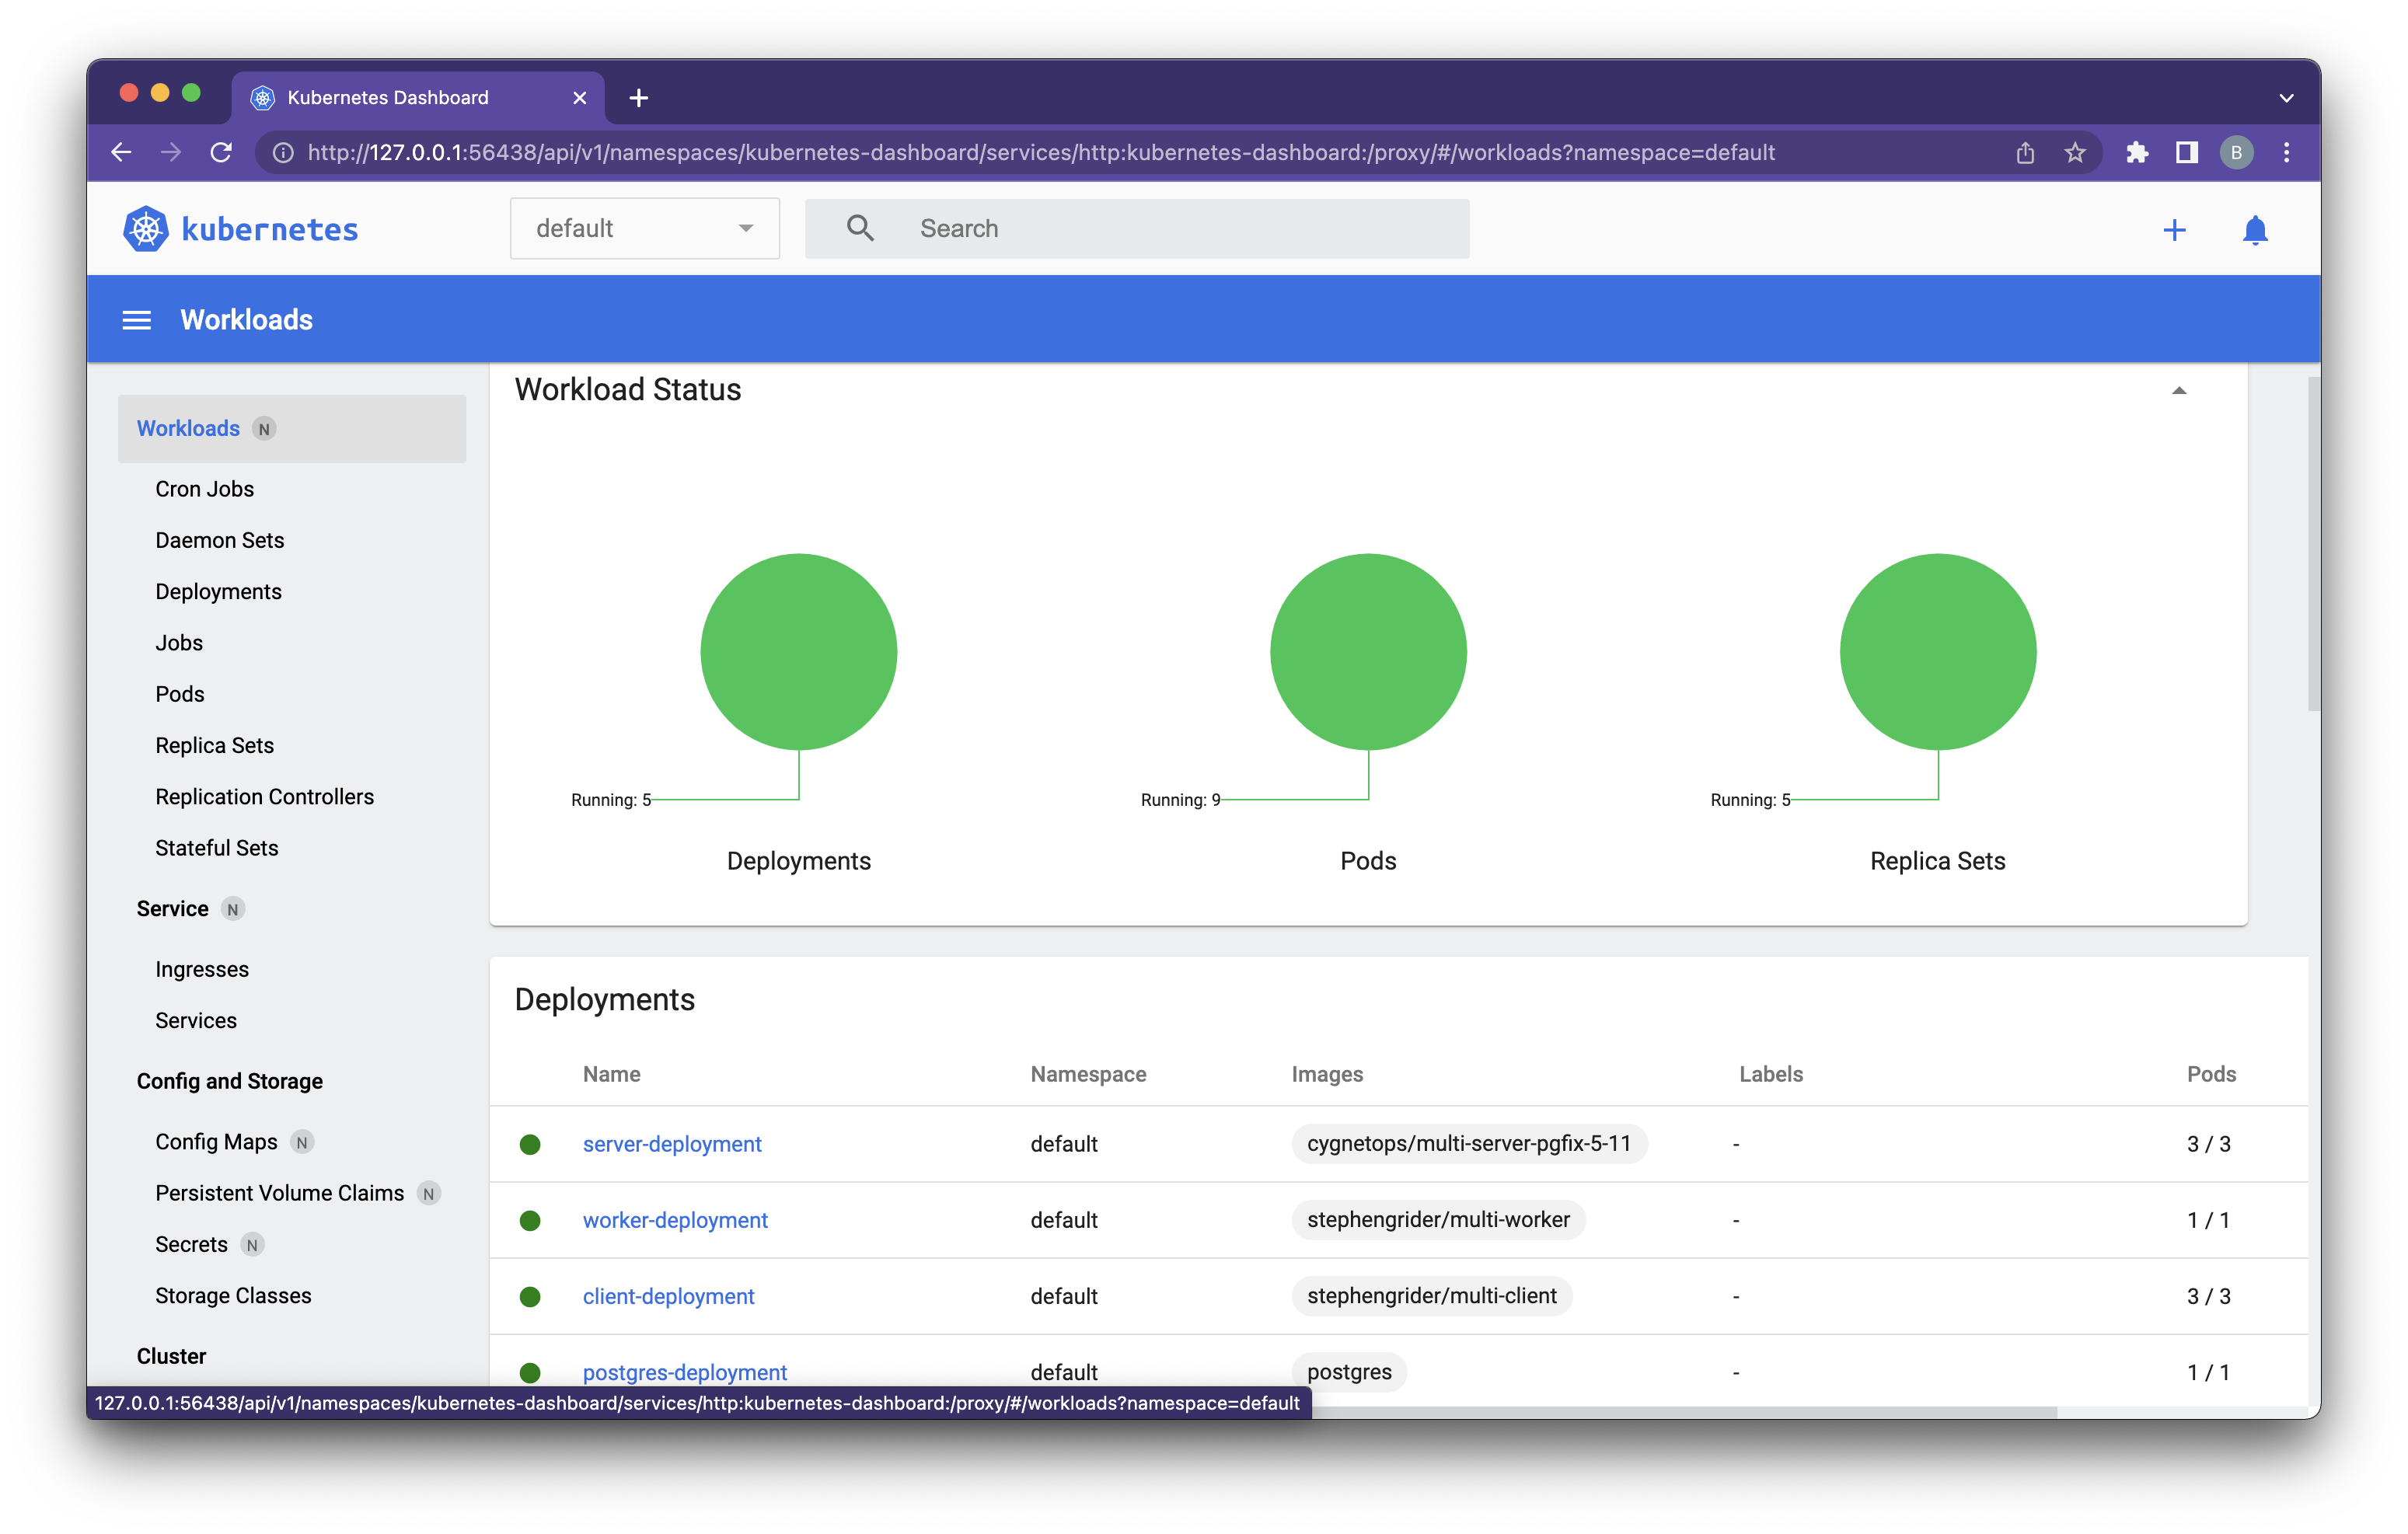The image size is (2408, 1534).
Task: Select Deployments in the sidebar
Action: tap(218, 591)
